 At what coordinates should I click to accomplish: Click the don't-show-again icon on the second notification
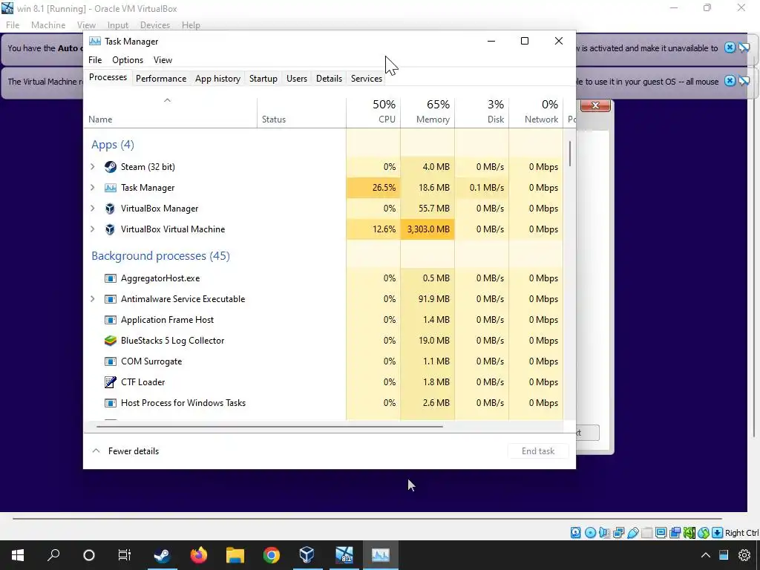pyautogui.click(x=744, y=81)
